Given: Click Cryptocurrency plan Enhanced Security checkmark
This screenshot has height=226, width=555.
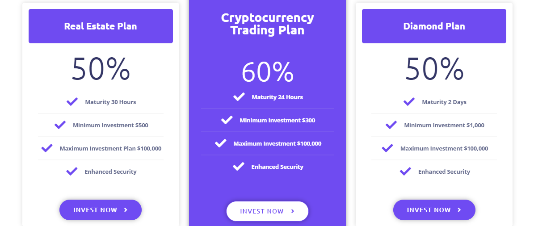Looking at the screenshot, I should (239, 167).
